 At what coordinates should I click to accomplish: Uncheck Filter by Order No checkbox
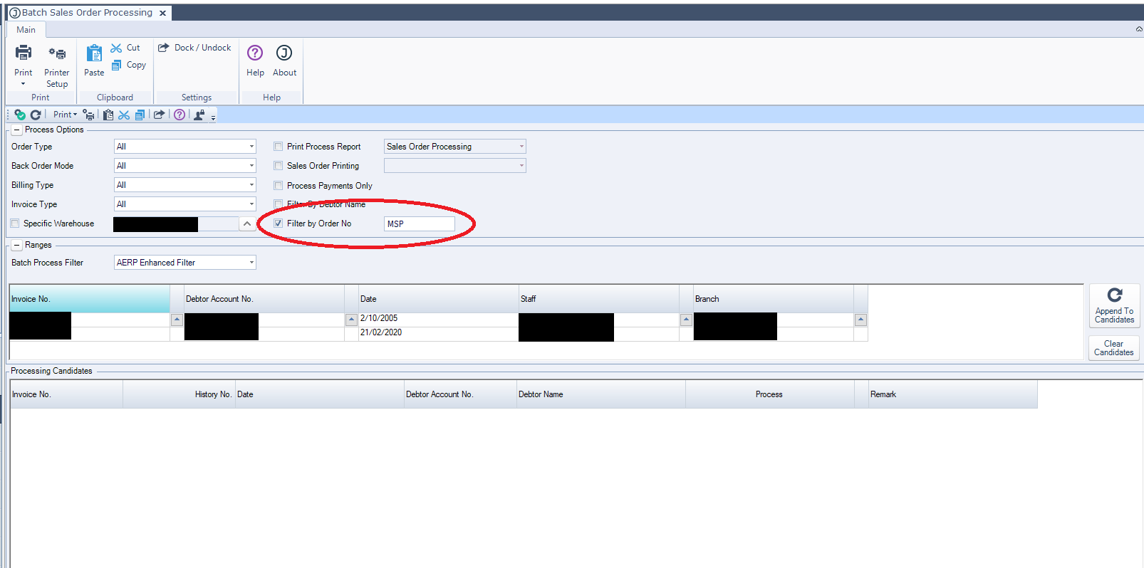(x=279, y=223)
